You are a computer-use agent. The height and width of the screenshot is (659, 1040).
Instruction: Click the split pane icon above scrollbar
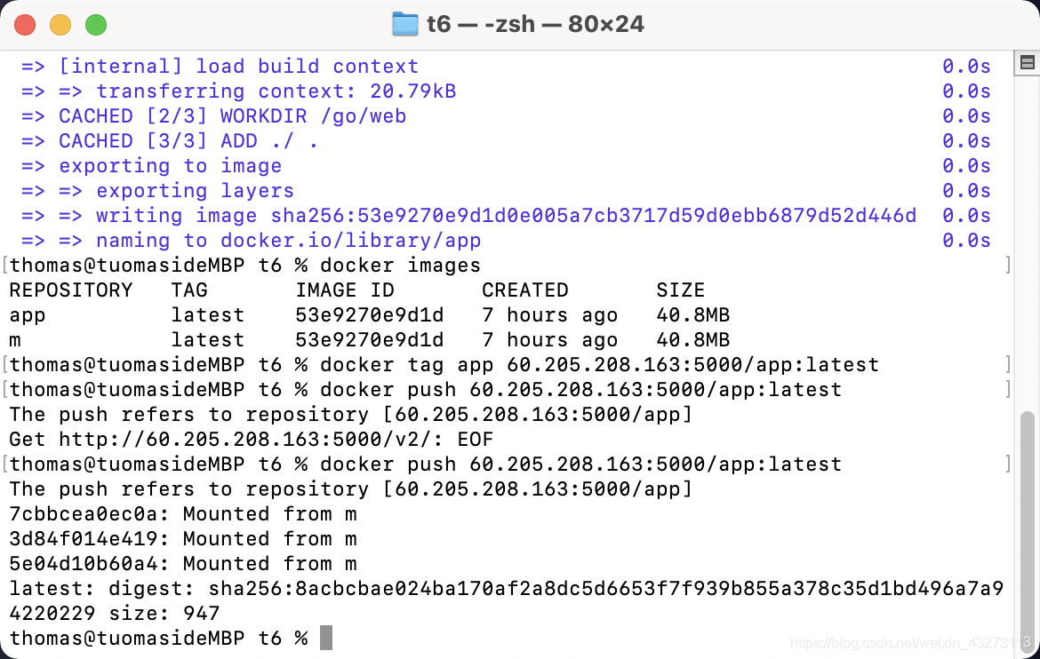[x=1027, y=63]
